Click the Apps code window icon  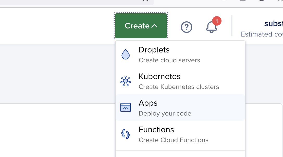pyautogui.click(x=126, y=107)
